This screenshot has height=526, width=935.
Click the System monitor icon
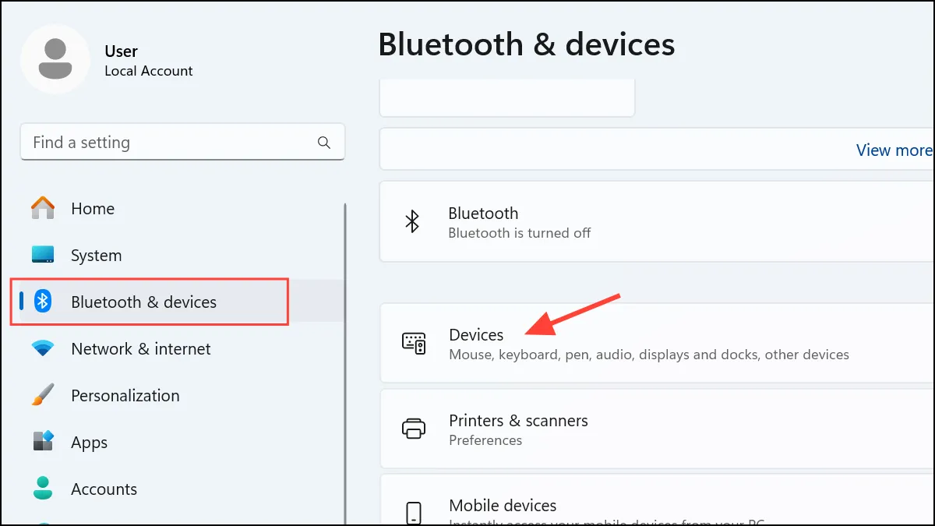click(x=43, y=255)
